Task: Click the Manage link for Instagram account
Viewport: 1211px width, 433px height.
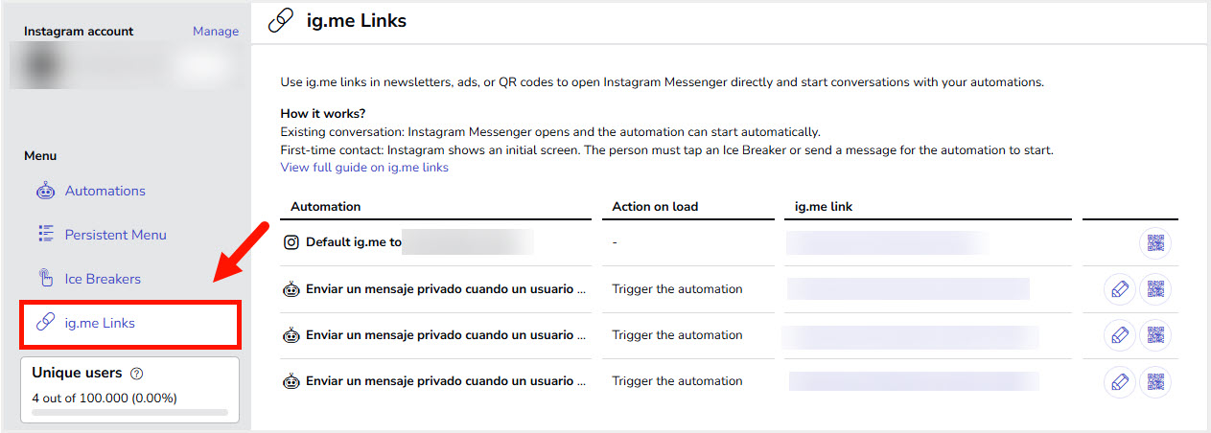Action: 216,31
